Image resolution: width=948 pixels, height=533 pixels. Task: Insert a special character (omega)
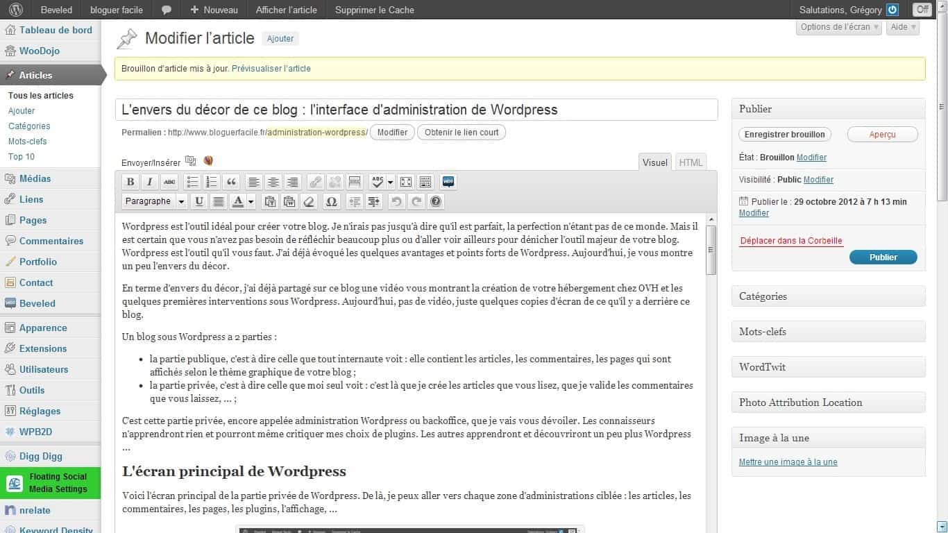[331, 201]
